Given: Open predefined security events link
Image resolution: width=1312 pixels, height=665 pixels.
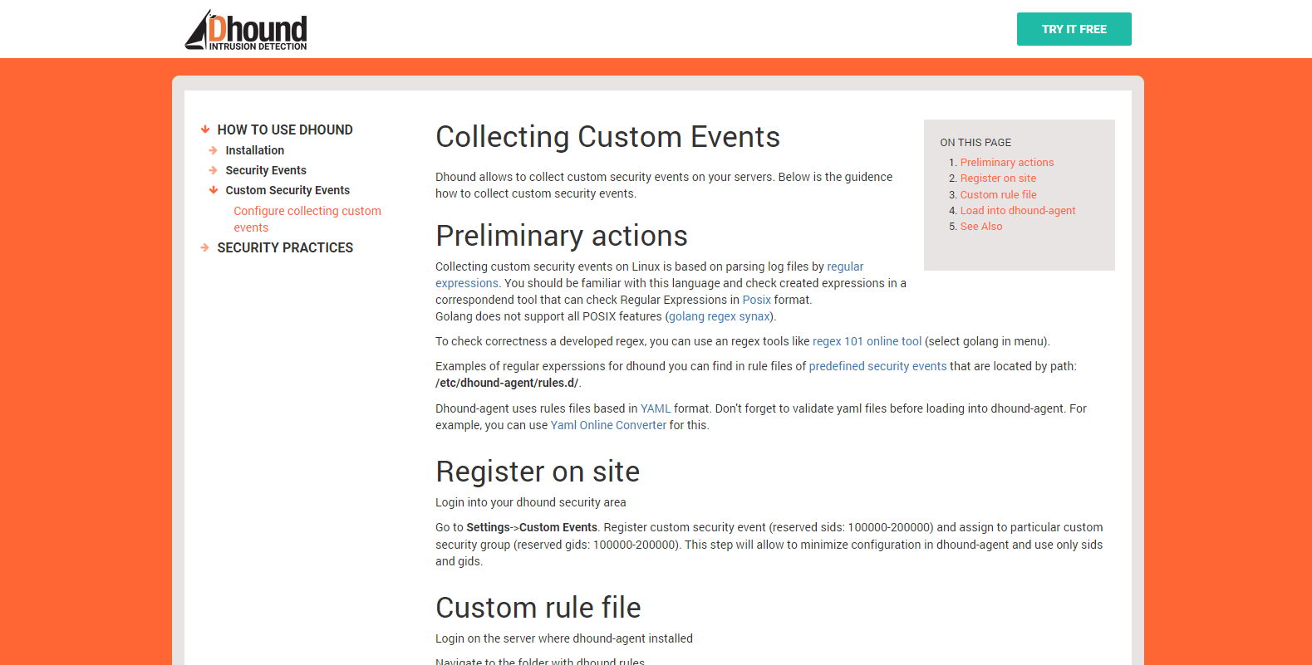Looking at the screenshot, I should click(x=877, y=366).
